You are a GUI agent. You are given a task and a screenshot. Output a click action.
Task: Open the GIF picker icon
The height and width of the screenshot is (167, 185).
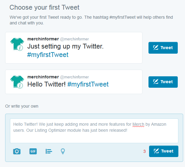(33, 151)
